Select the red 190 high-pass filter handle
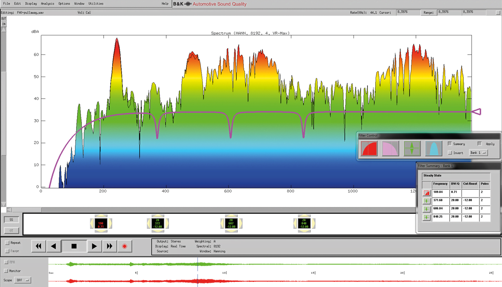The height and width of the screenshot is (287, 502). click(101, 223)
